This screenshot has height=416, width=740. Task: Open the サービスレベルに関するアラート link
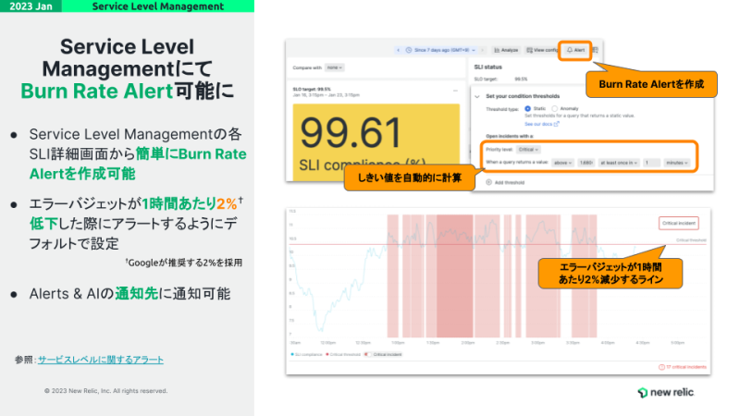[x=101, y=360]
